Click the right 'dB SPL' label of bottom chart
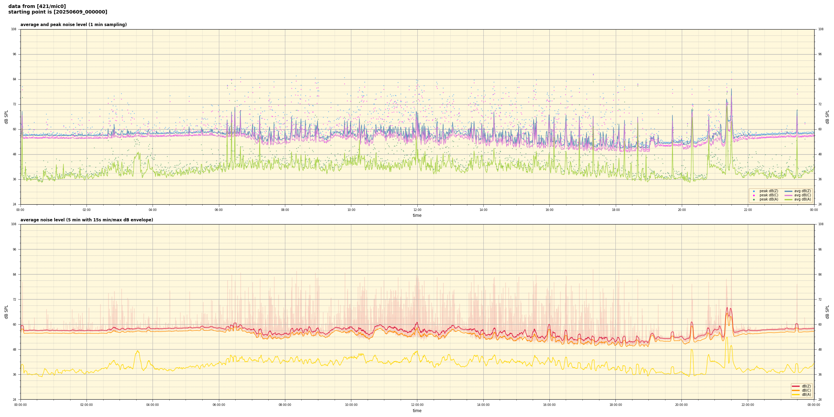834x417 pixels. 827,312
